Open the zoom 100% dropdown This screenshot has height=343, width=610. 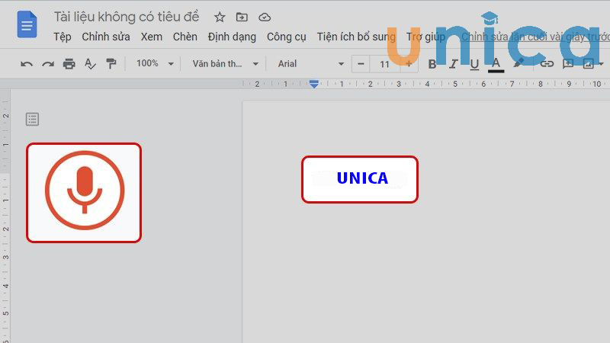155,63
